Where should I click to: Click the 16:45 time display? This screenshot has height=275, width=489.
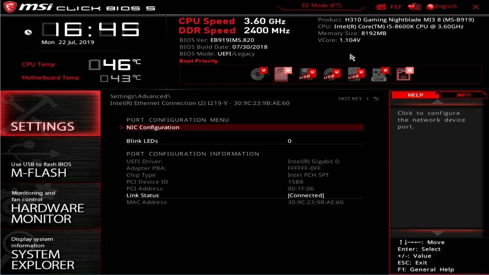[x=90, y=30]
